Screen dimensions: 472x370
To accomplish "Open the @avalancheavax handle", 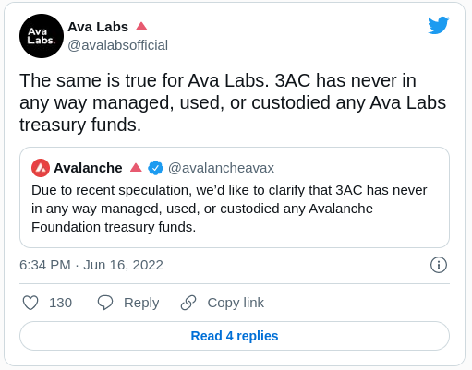I will coord(221,168).
